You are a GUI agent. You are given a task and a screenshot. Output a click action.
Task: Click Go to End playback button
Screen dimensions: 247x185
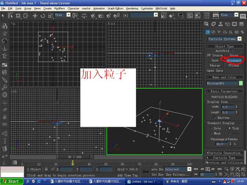pyautogui.click(x=219, y=169)
